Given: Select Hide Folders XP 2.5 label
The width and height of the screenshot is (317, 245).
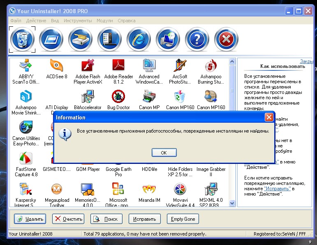Looking at the screenshot, I should (180, 172).
